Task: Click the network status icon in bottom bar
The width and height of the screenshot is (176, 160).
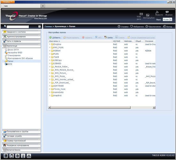Action: (29, 156)
